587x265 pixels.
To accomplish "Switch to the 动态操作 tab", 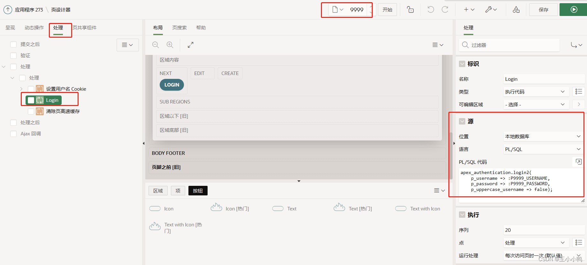I will click(x=34, y=28).
